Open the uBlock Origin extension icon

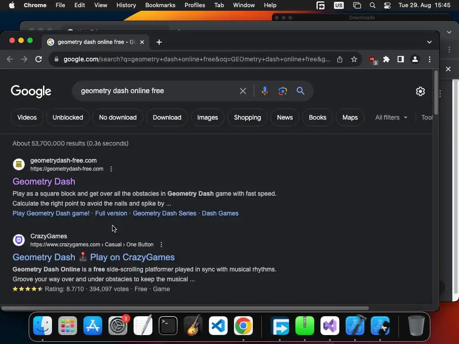[x=372, y=60]
